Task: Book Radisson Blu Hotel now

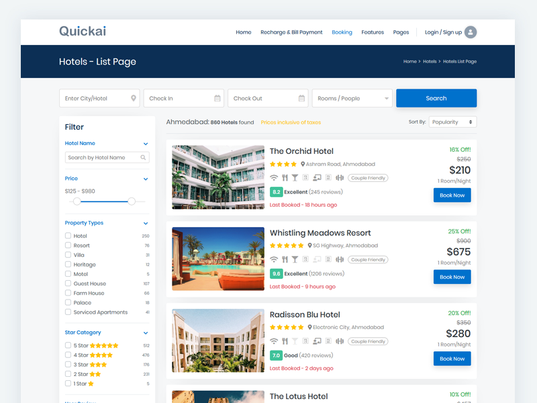Action: pos(452,359)
